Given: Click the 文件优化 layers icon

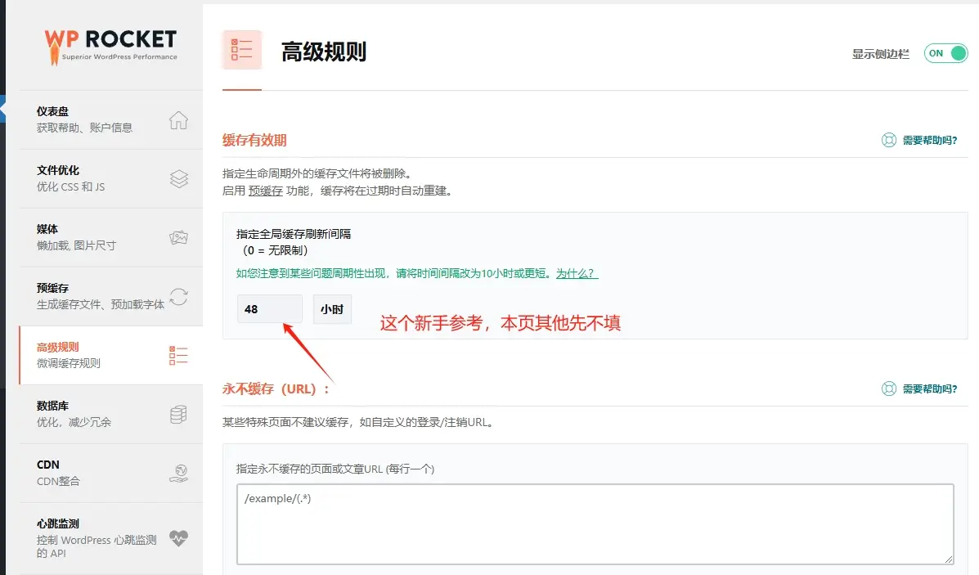Looking at the screenshot, I should [x=178, y=178].
